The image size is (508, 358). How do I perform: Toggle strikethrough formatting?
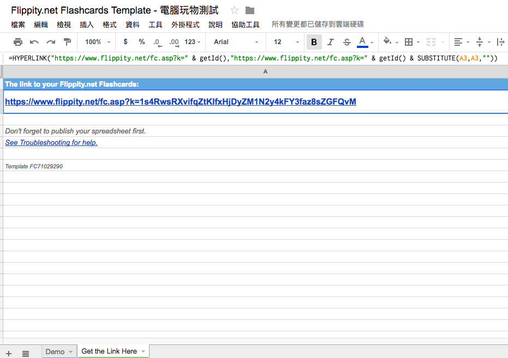click(x=346, y=42)
